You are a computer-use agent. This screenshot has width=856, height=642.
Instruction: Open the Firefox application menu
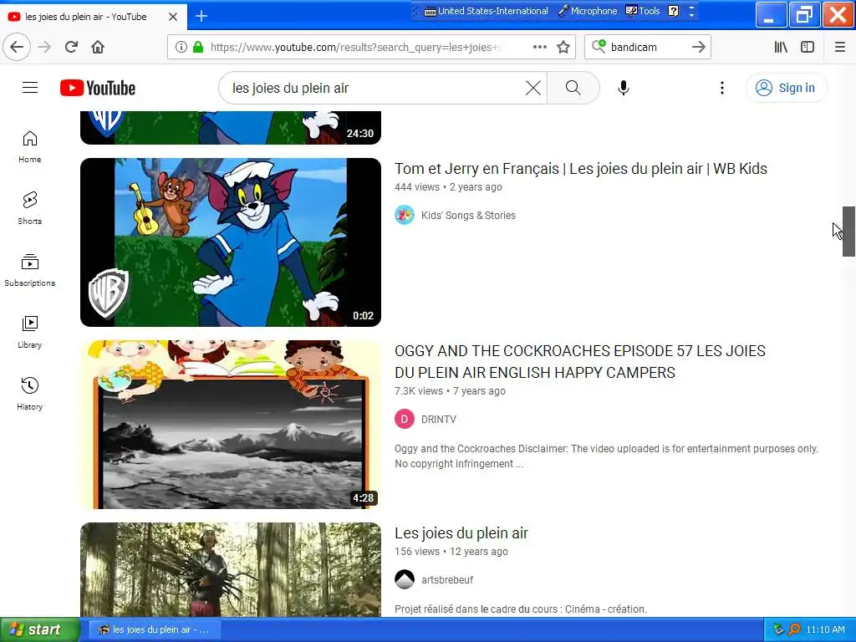pos(840,47)
